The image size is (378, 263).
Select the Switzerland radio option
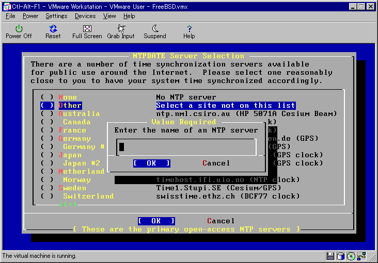pos(47,196)
